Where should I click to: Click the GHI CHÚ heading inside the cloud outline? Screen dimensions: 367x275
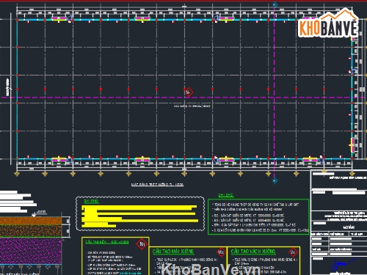pyautogui.click(x=91, y=201)
